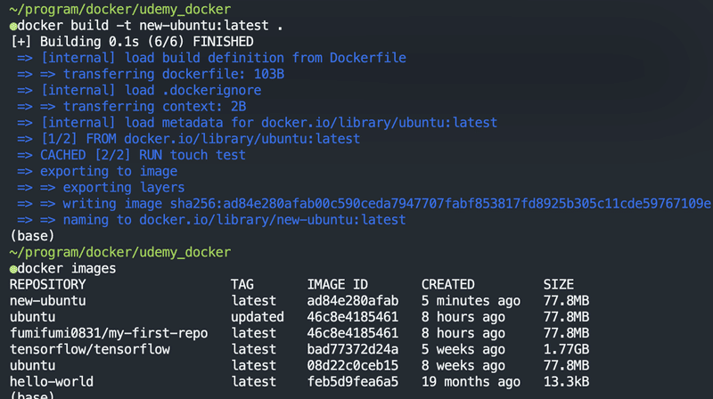The height and width of the screenshot is (399, 713).
Task: Click 'CACHED [2/2] RUN touch test' line
Action: pyautogui.click(x=131, y=155)
